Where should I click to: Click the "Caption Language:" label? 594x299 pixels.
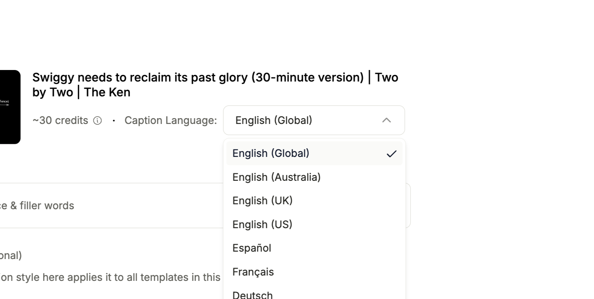[171, 120]
